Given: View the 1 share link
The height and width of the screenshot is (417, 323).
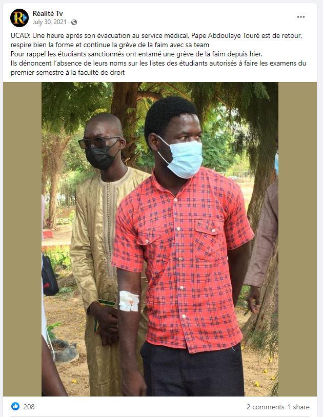Looking at the screenshot, I should point(298,407).
